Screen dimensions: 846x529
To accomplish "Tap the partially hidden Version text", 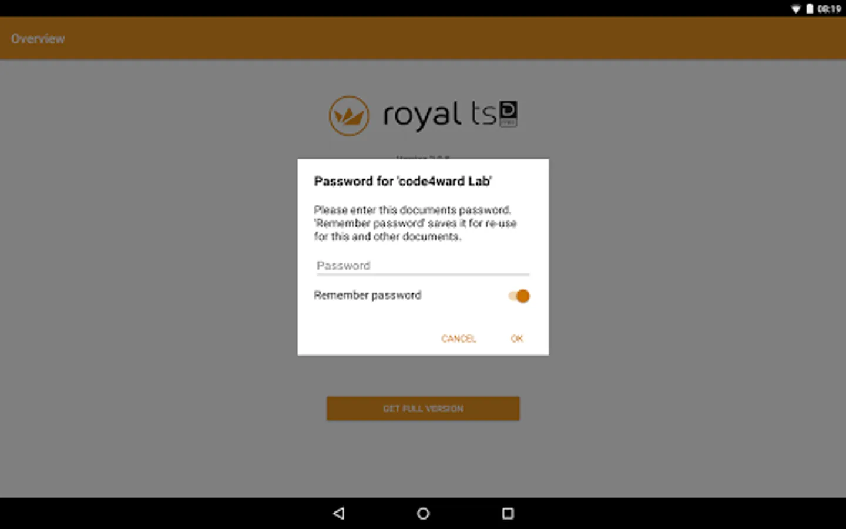I will coord(423,157).
